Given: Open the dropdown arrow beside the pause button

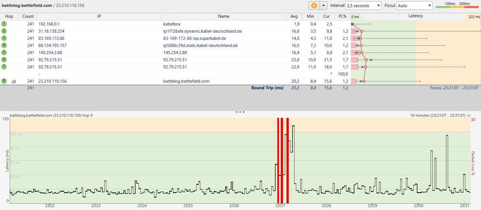Looking at the screenshot, I should 324,5.
